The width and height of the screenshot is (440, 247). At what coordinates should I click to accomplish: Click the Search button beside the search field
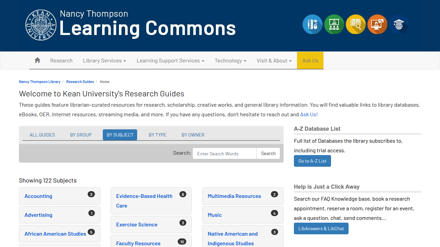tap(268, 153)
